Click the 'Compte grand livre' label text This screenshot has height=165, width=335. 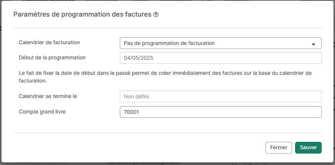coord(42,111)
